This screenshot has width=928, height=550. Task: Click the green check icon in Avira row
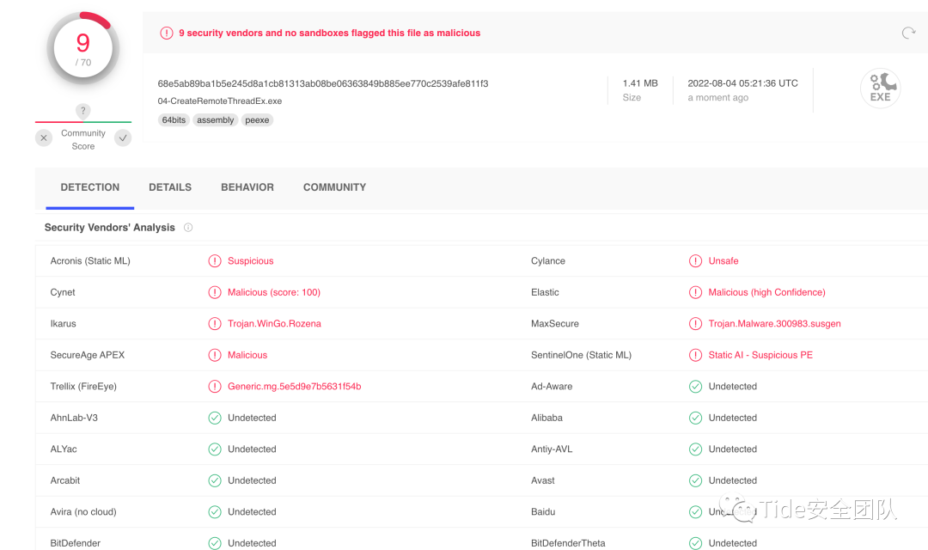[215, 512]
